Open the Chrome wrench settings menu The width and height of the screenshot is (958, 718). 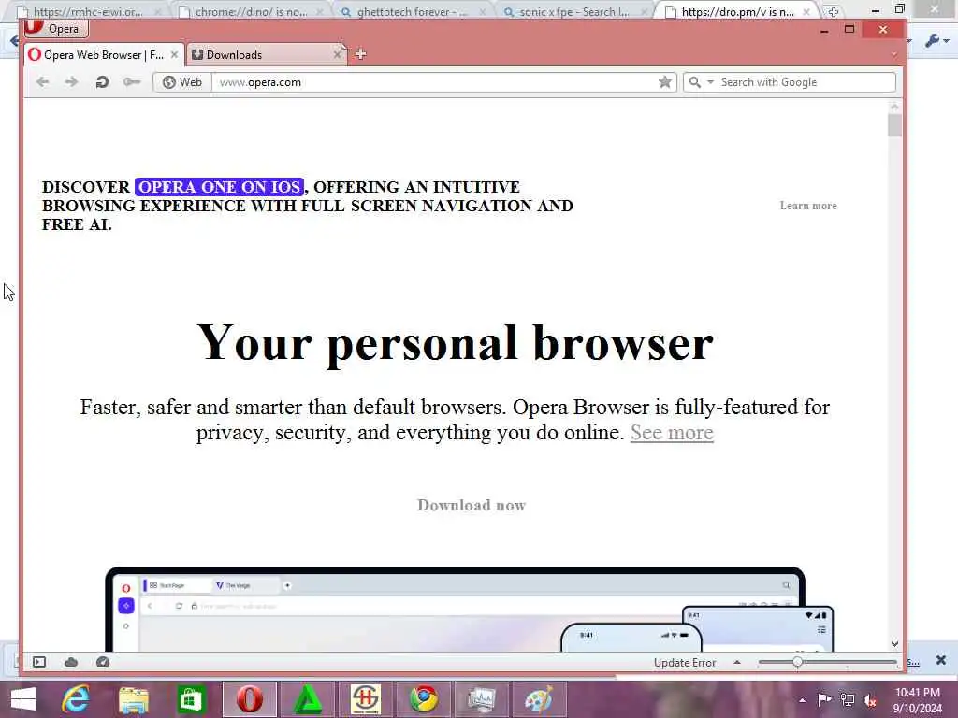click(936, 41)
